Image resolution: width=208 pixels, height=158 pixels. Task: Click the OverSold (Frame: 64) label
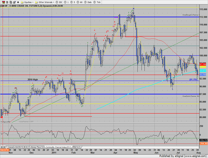point(191,96)
